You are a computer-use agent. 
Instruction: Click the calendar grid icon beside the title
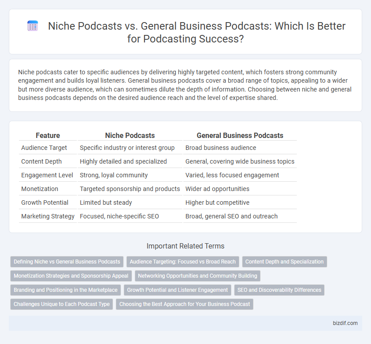coord(33,26)
